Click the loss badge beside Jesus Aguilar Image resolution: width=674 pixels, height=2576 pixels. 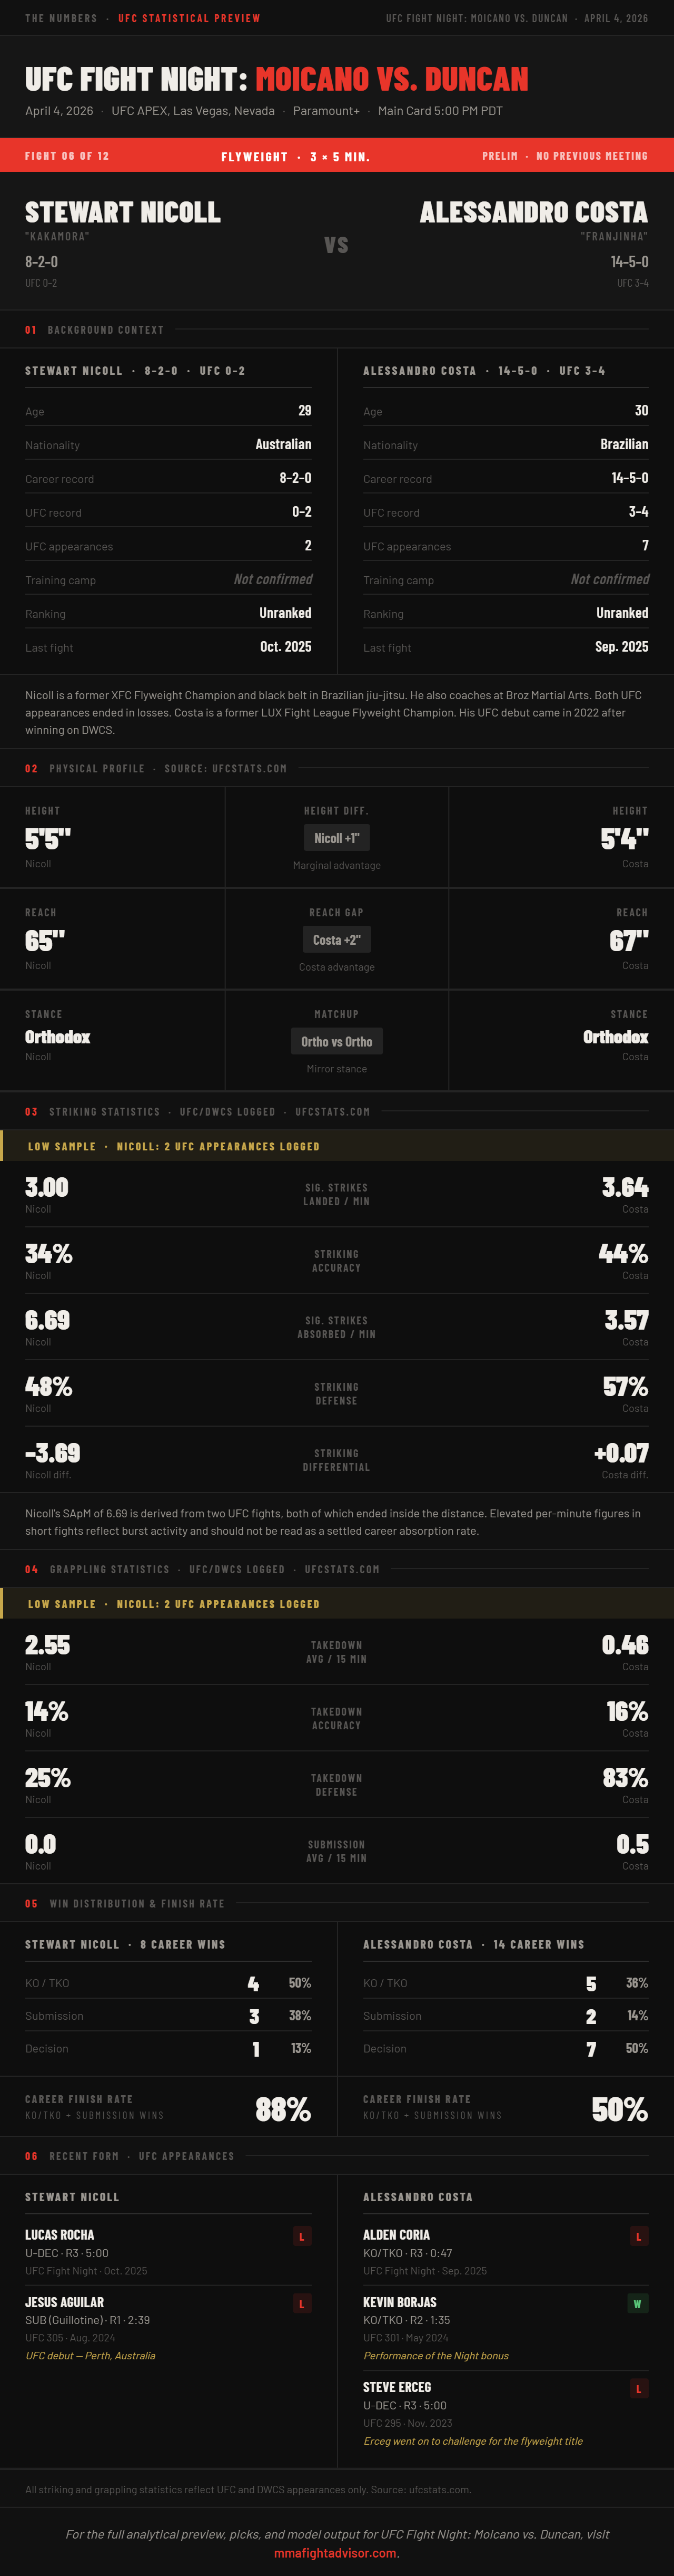(x=302, y=2303)
